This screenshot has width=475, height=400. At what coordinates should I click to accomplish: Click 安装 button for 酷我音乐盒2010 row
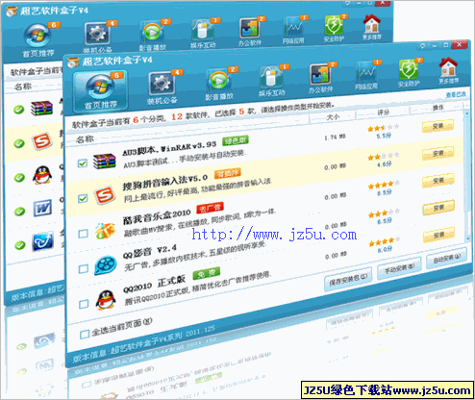438,181
